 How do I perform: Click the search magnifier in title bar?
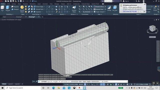coord(121,1)
